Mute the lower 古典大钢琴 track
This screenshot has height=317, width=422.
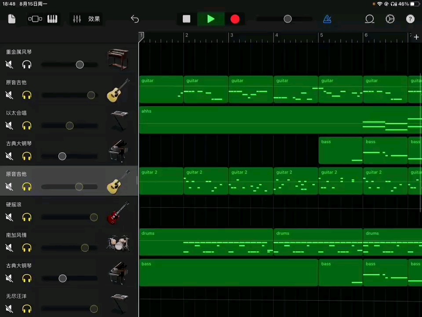click(x=9, y=278)
